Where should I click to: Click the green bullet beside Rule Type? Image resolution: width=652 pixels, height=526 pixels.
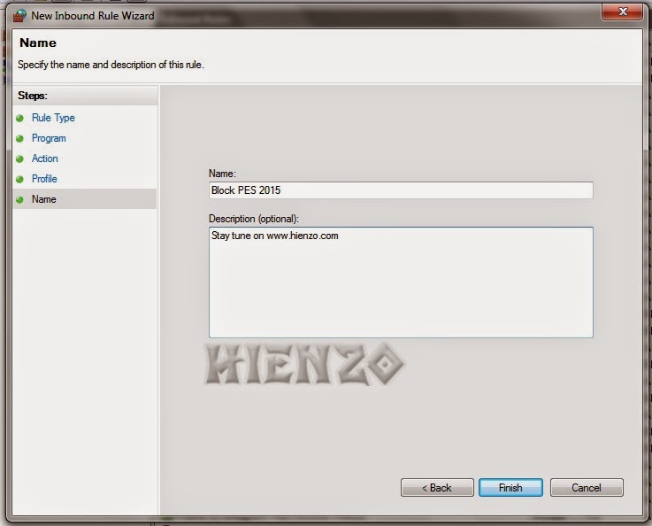tap(19, 118)
